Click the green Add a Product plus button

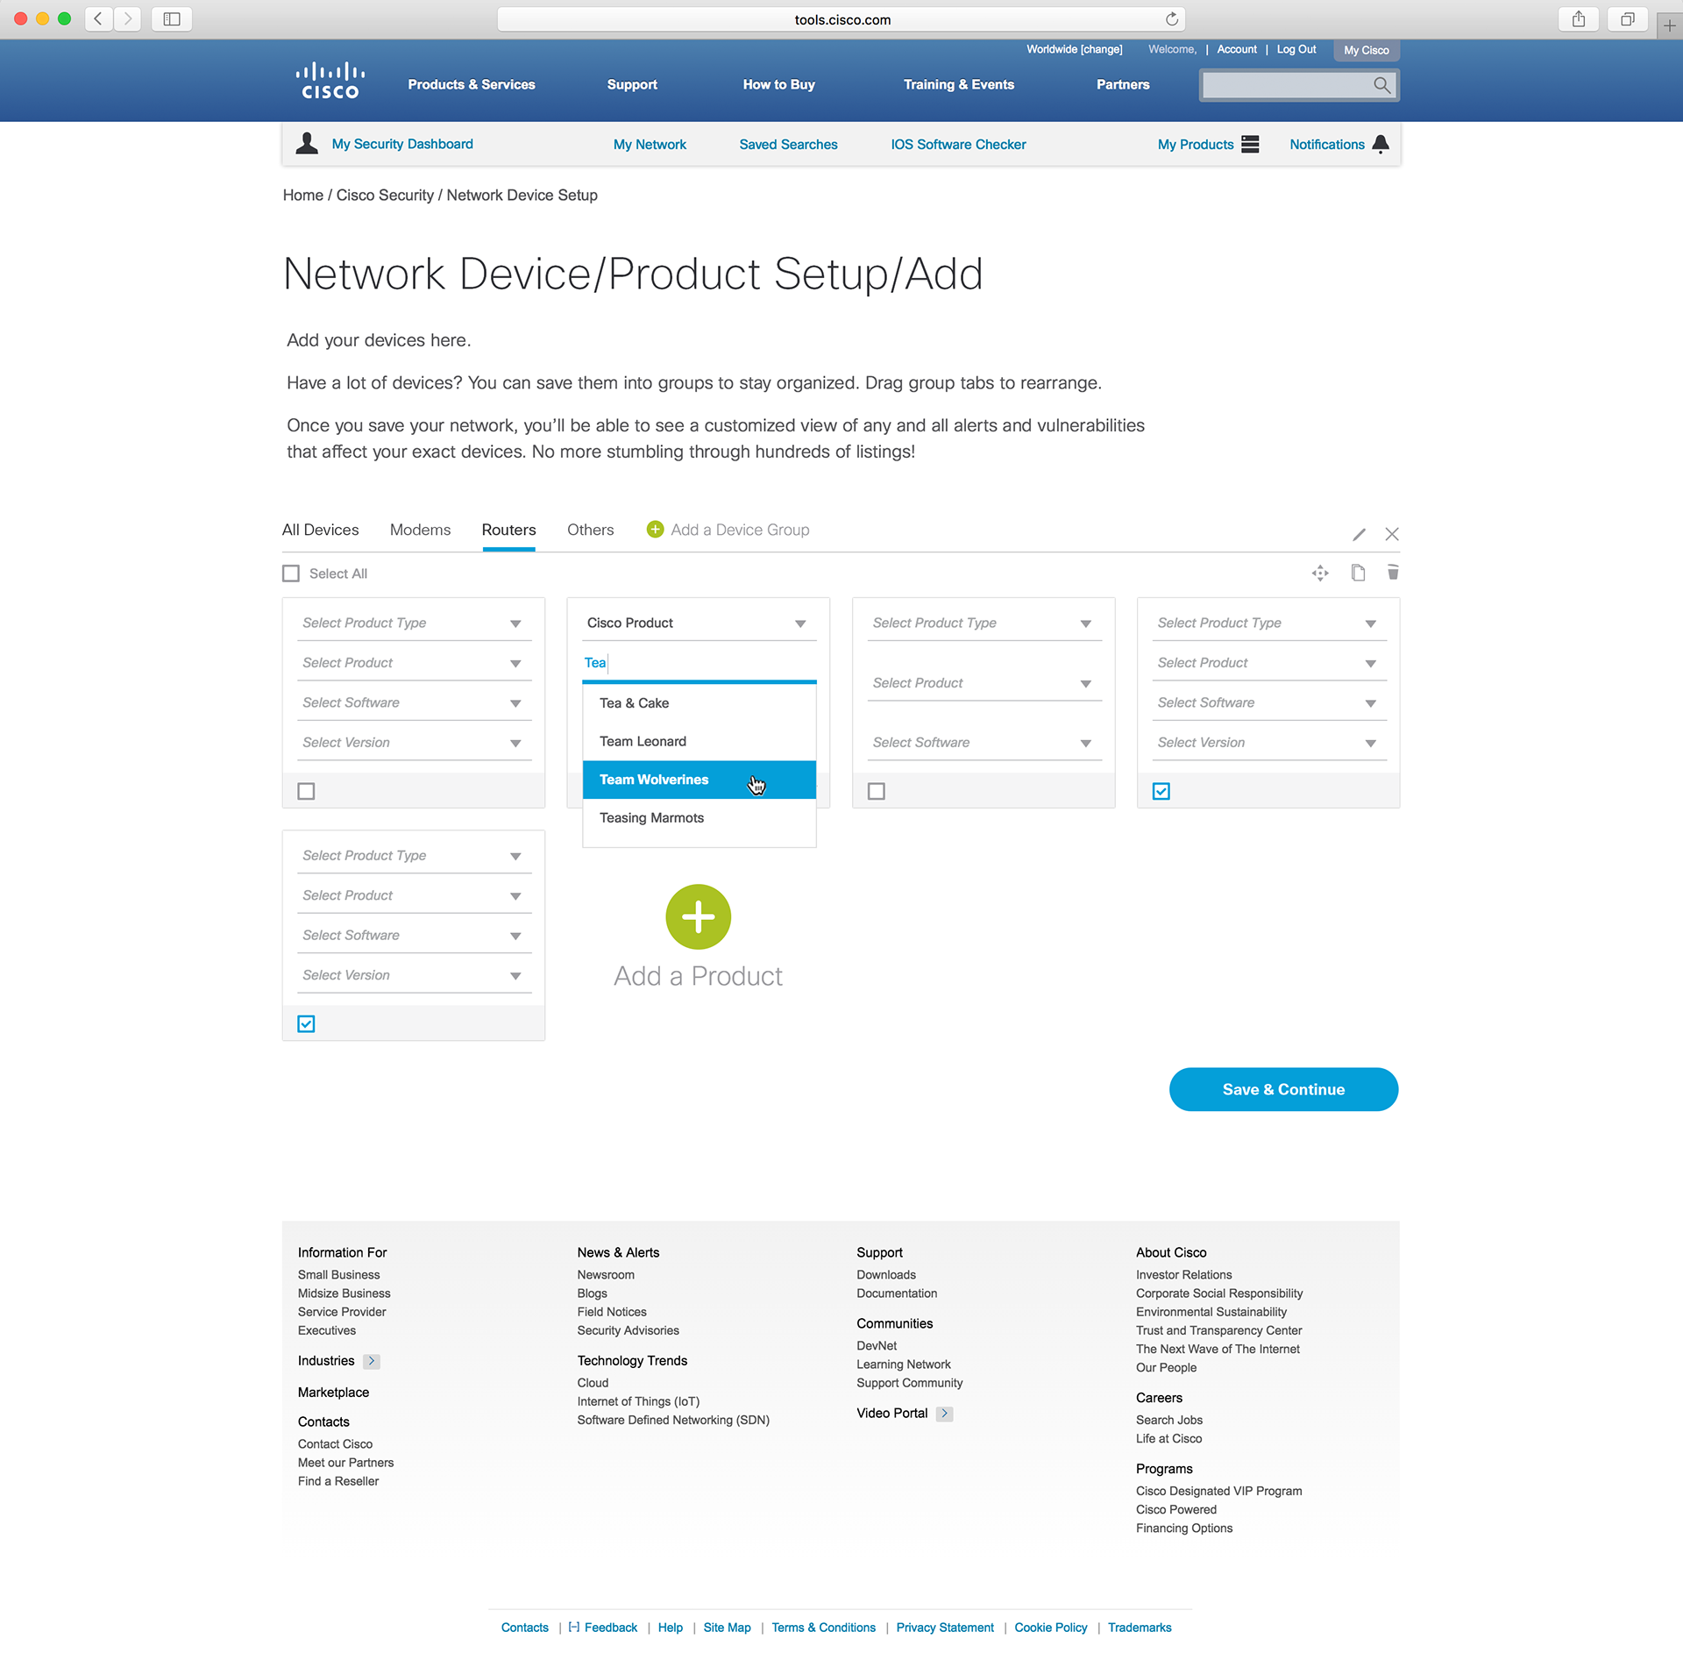(698, 916)
